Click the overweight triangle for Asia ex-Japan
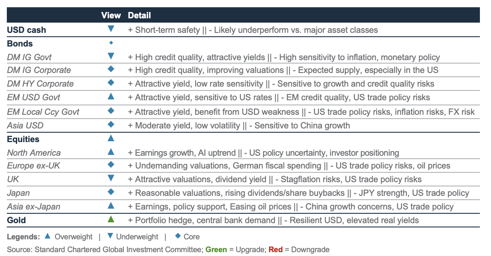The width and height of the screenshot is (491, 256). pyautogui.click(x=111, y=206)
